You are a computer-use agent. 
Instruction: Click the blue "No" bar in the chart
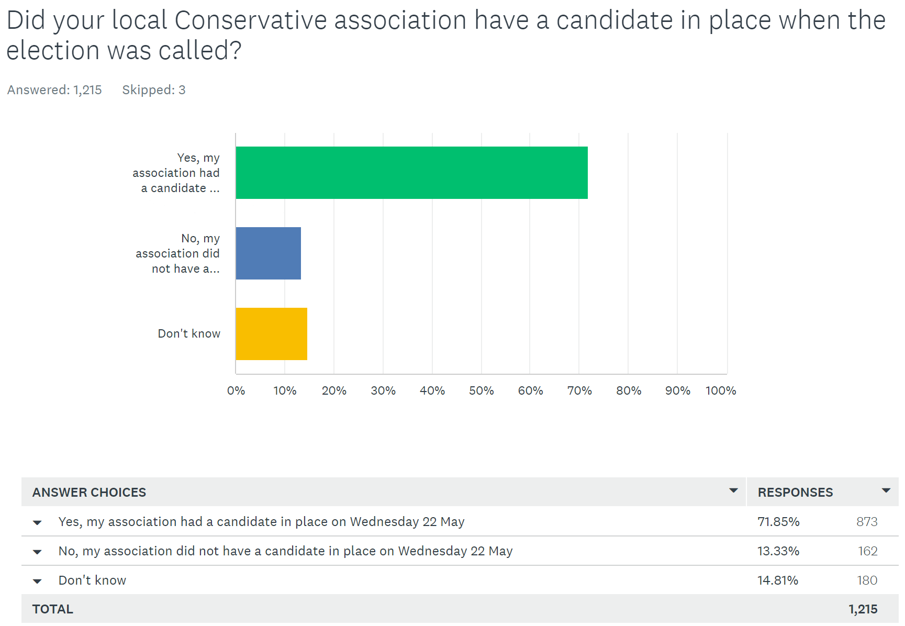pos(269,253)
